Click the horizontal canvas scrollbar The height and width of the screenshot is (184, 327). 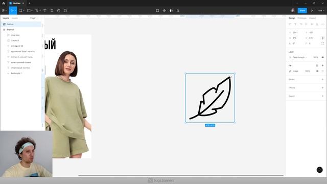coord(181,176)
